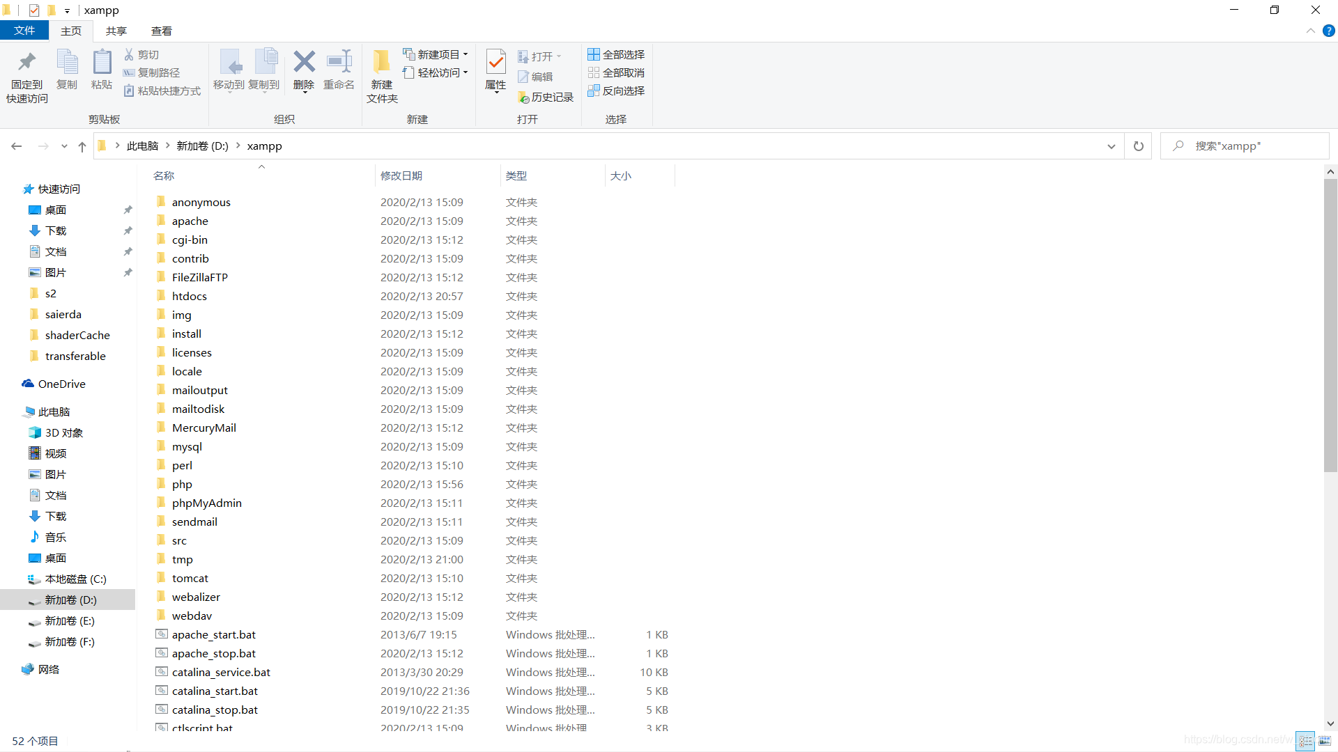
Task: Expand breadcrumb chevron after 新加卷 (D:)
Action: pos(238,146)
